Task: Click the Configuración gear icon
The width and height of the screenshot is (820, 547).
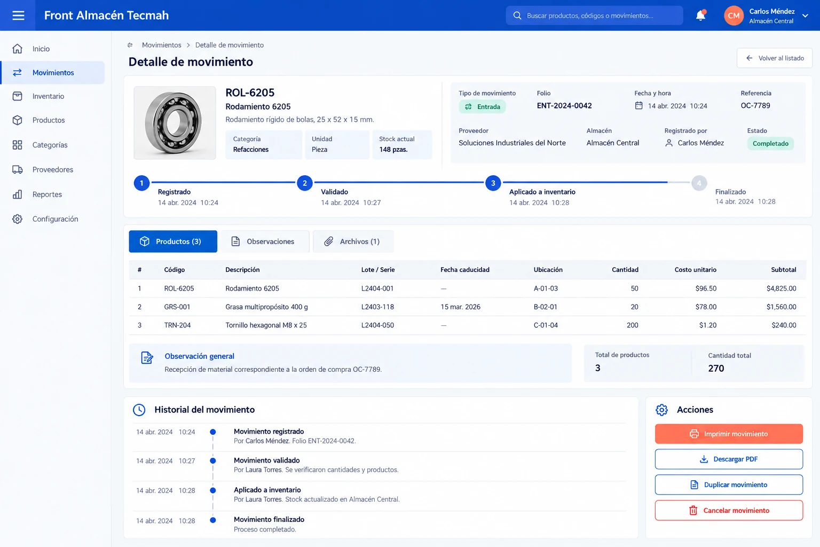Action: tap(18, 219)
